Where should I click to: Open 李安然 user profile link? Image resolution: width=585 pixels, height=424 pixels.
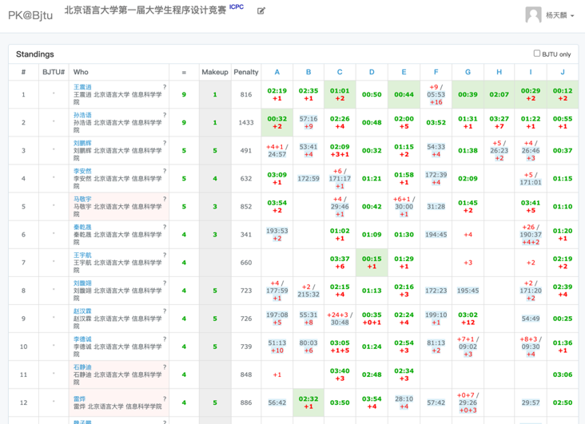coord(82,171)
